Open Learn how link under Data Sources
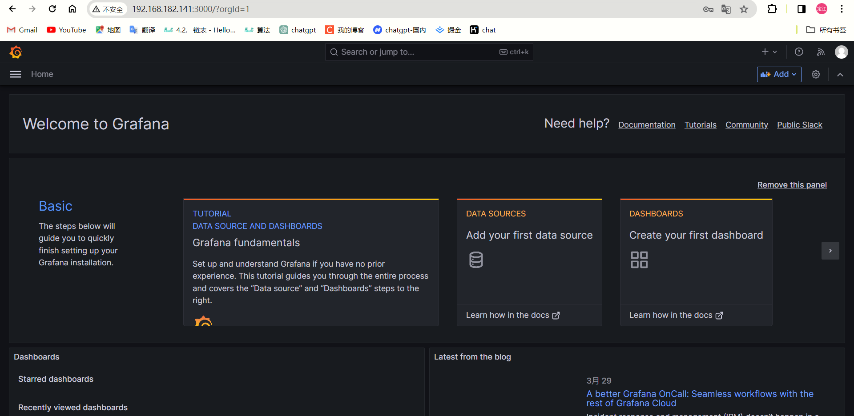 click(513, 315)
